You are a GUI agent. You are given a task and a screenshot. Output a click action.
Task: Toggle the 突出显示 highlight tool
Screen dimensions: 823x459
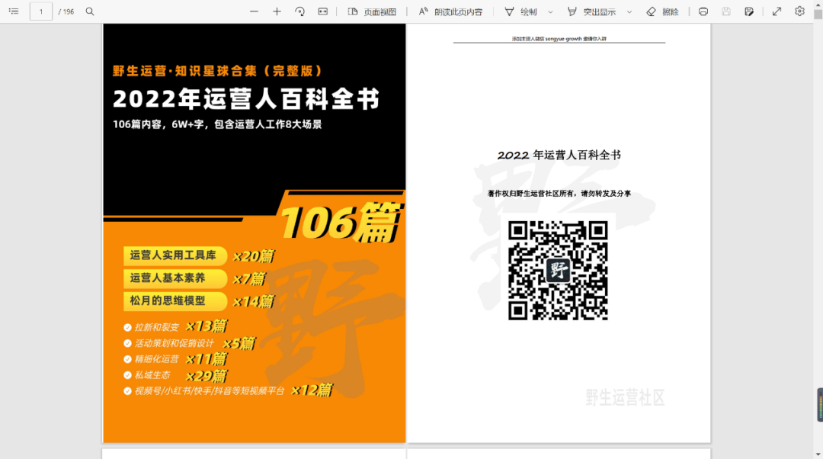pos(592,11)
